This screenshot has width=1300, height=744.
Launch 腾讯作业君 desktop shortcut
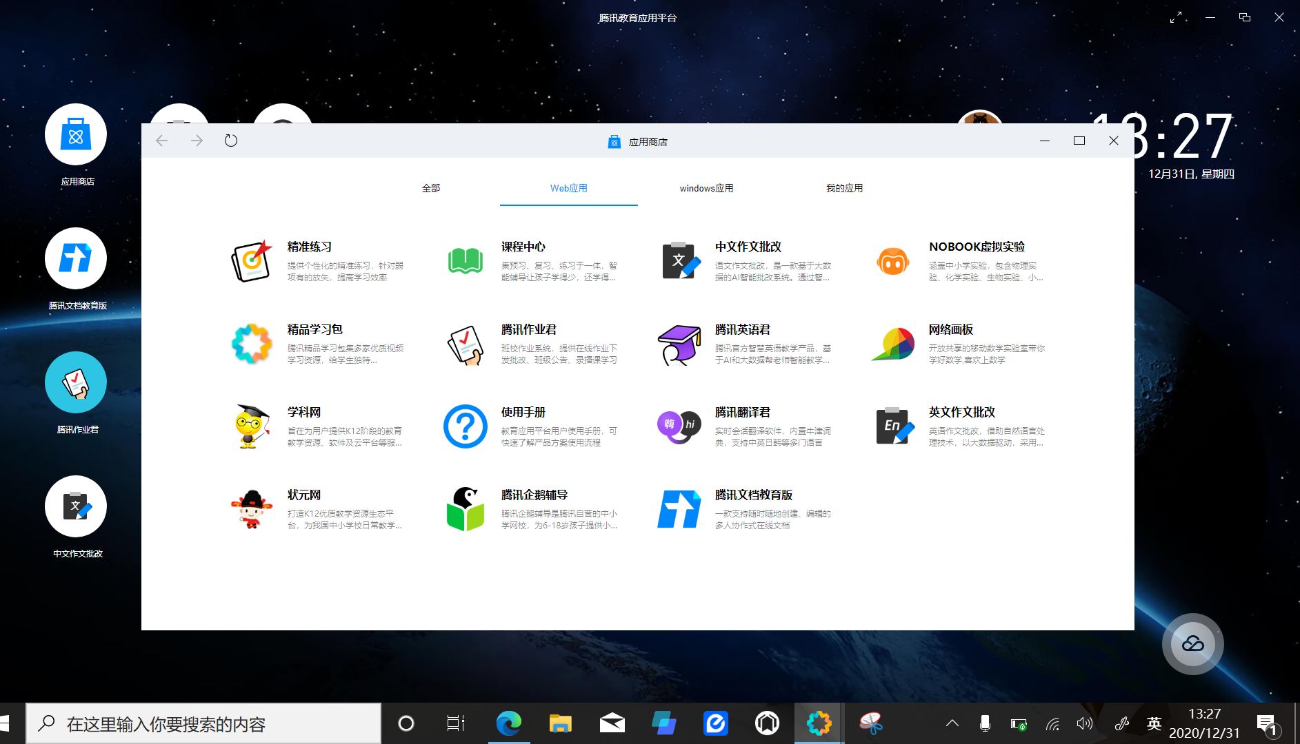pos(76,382)
